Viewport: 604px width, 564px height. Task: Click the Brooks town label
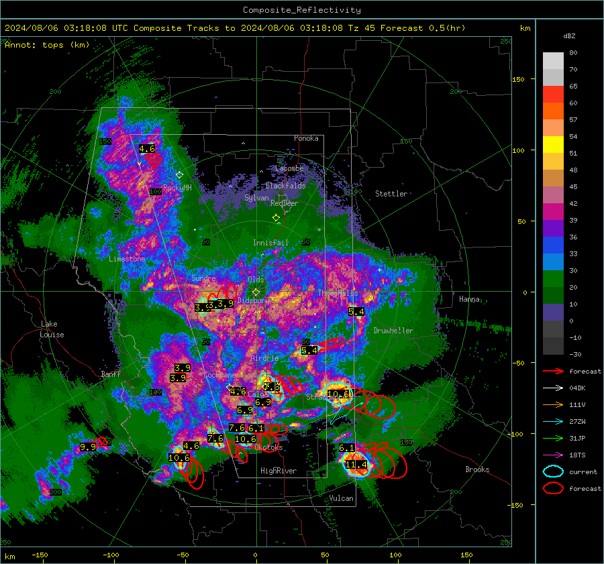(477, 469)
